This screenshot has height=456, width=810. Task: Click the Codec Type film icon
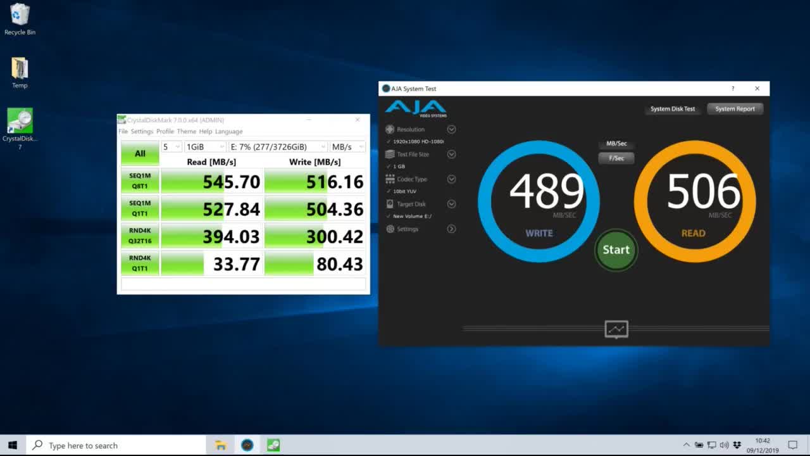(390, 179)
